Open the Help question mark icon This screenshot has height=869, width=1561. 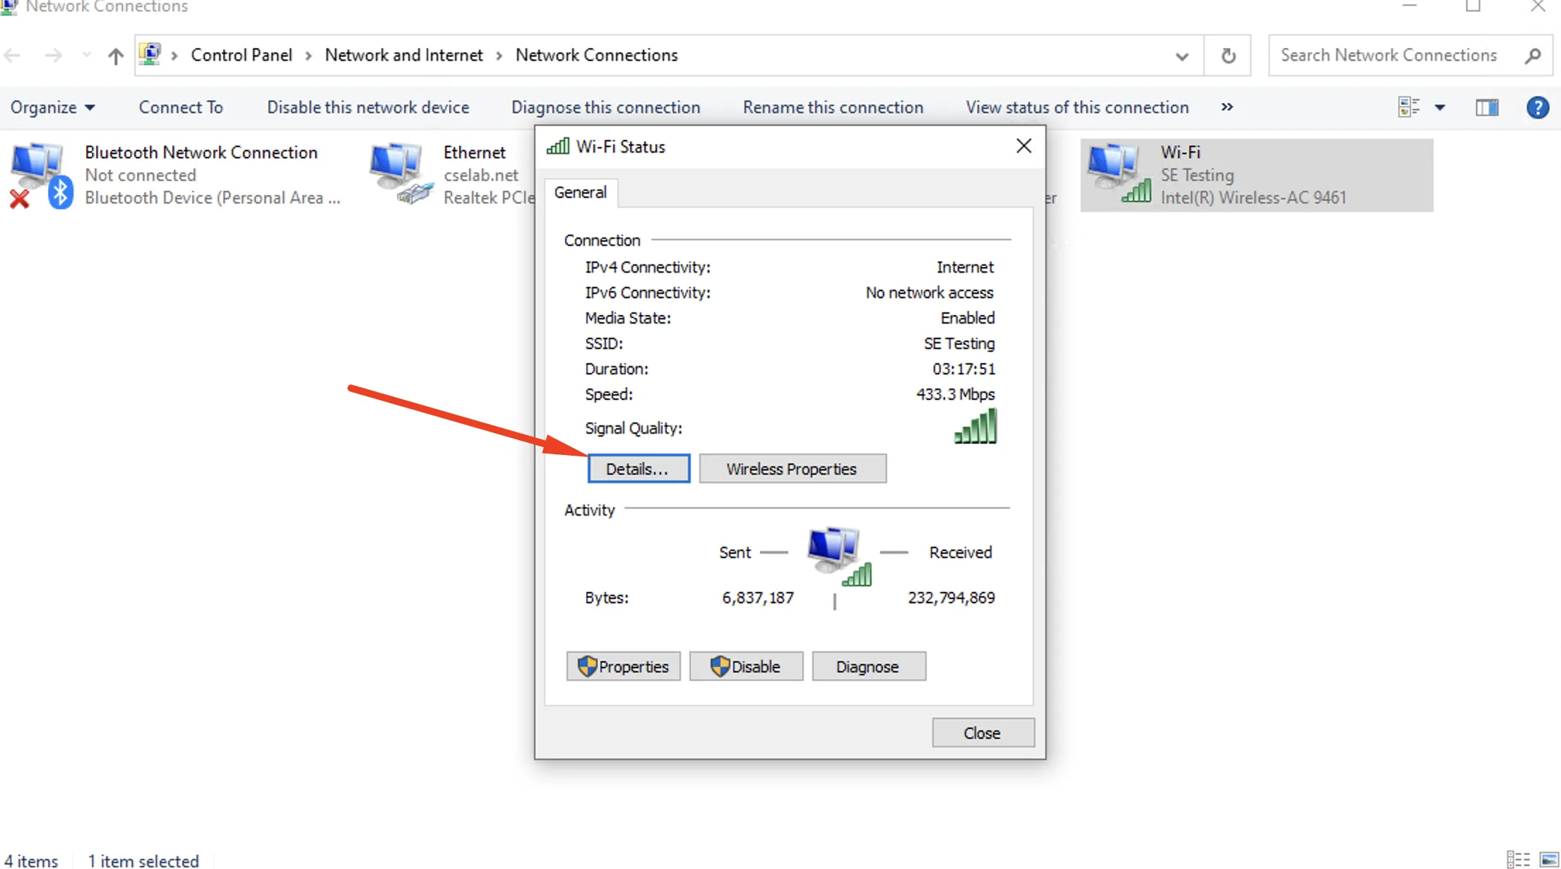pyautogui.click(x=1537, y=107)
